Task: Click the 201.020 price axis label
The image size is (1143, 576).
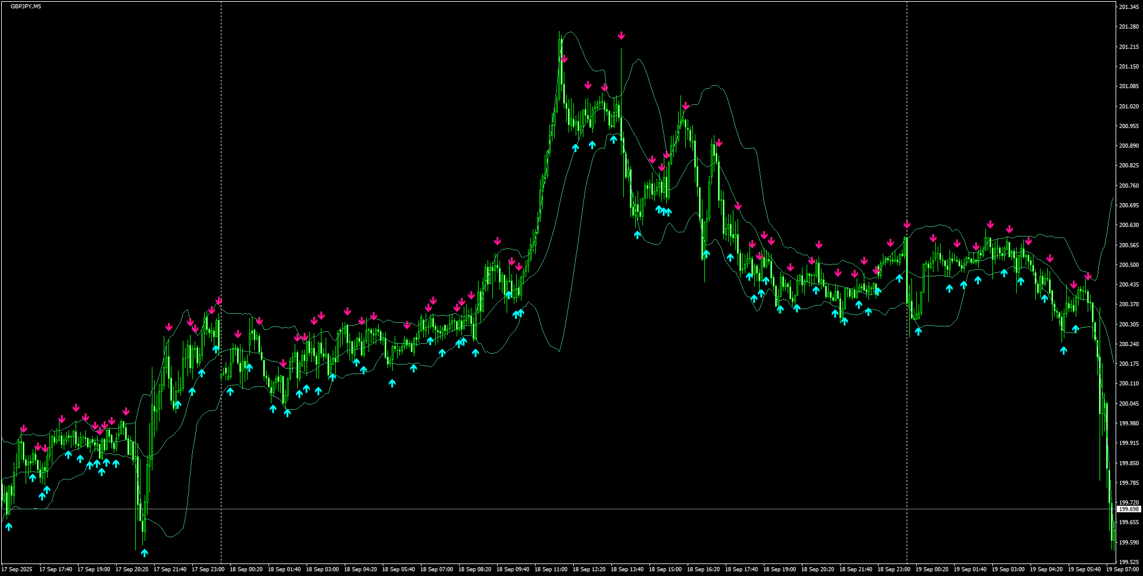Action: 1129,106
